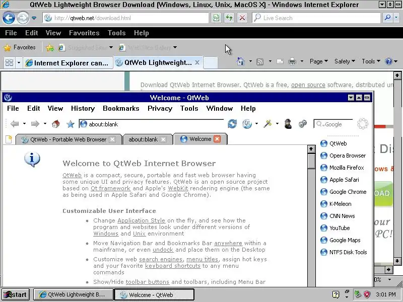
Task: Open IE recent pages dropdown arrow
Action: coord(34,18)
